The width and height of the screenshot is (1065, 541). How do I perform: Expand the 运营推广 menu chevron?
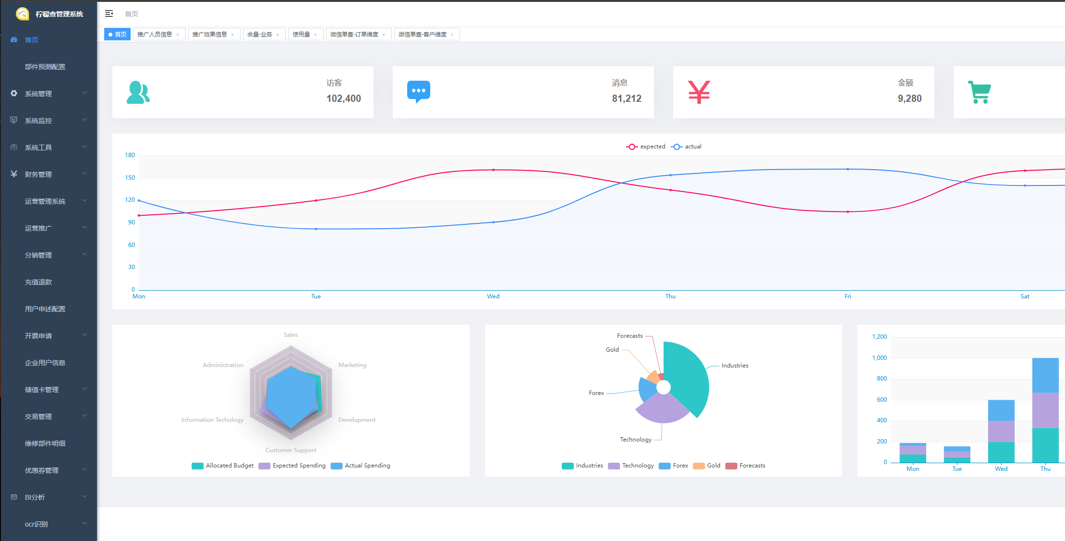pos(85,227)
